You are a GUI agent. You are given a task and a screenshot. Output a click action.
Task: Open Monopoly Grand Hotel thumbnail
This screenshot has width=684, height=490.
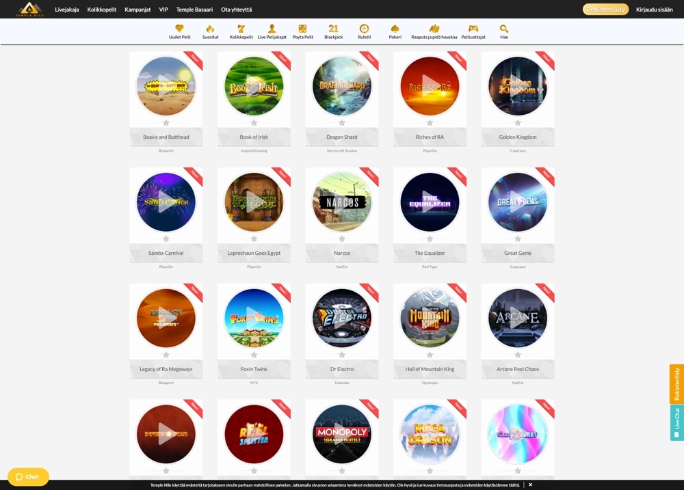click(x=342, y=434)
